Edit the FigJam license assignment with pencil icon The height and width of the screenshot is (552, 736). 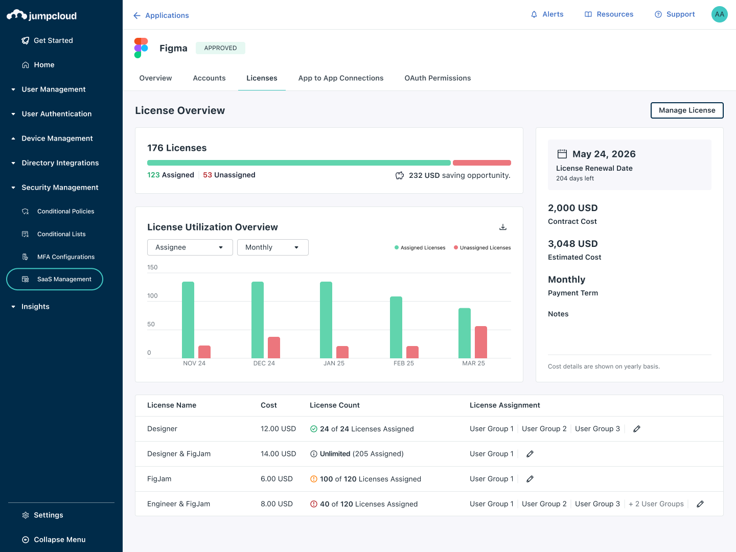530,479
